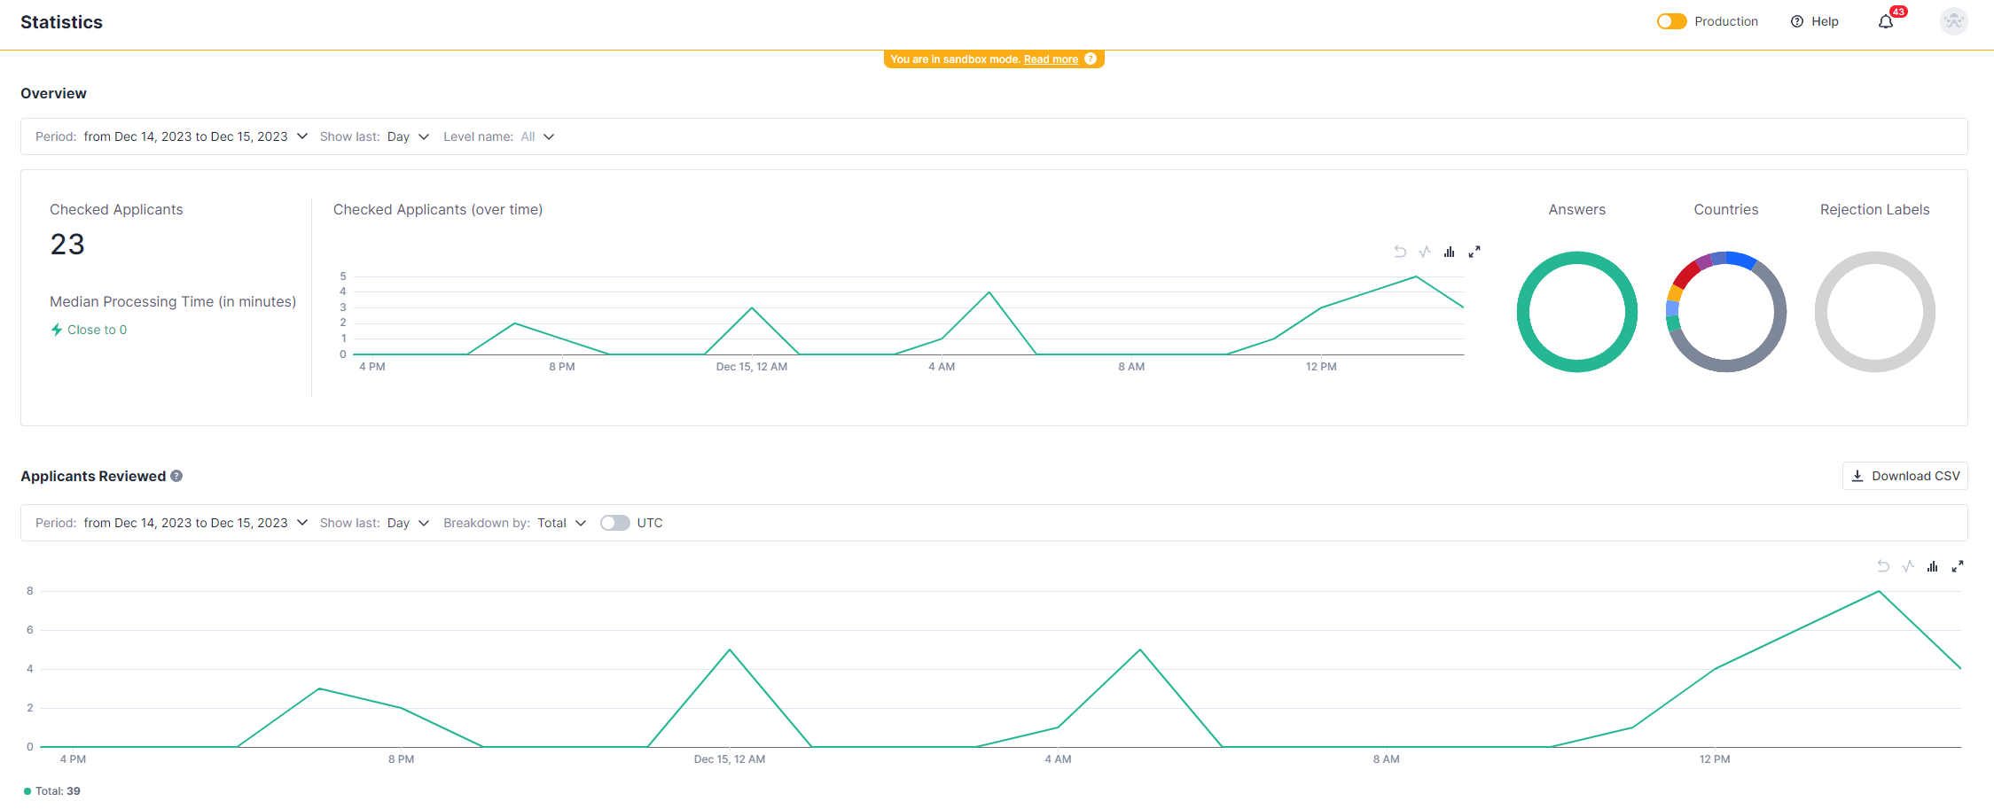Open the Overview Period date dropdown
The image size is (1994, 809).
click(x=195, y=136)
